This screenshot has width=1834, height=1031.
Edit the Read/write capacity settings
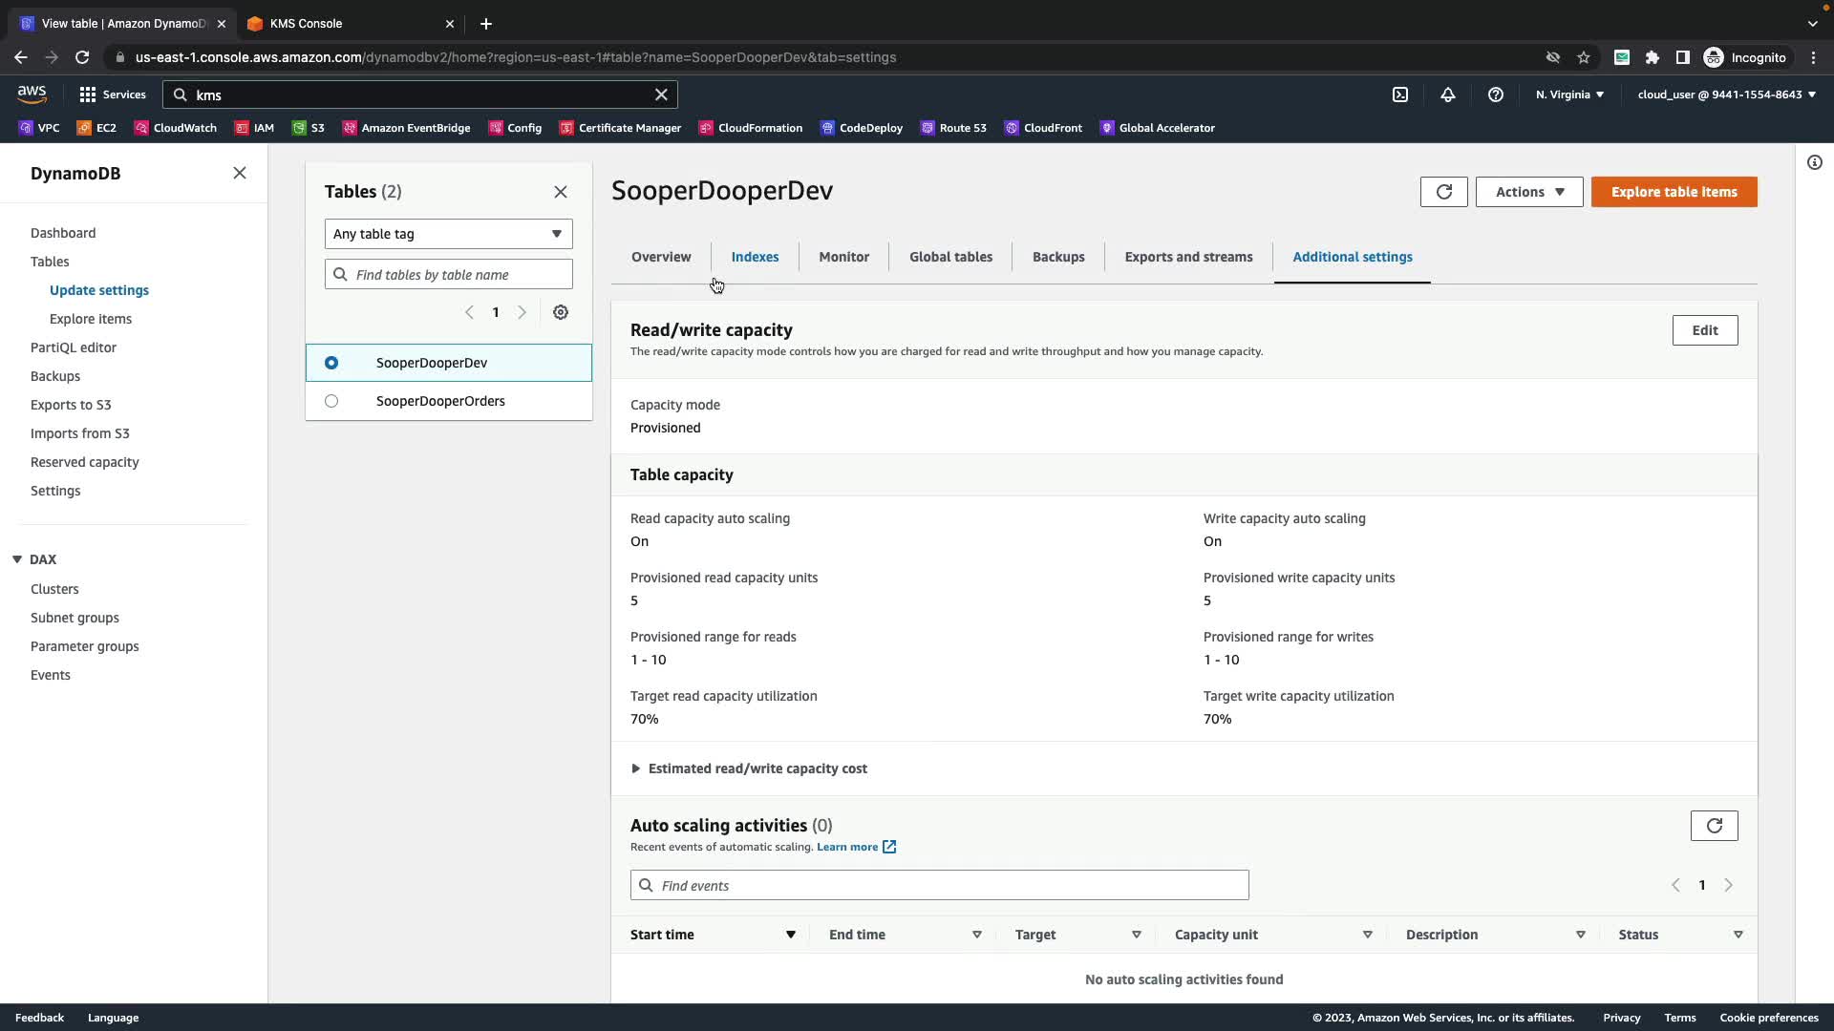point(1704,330)
